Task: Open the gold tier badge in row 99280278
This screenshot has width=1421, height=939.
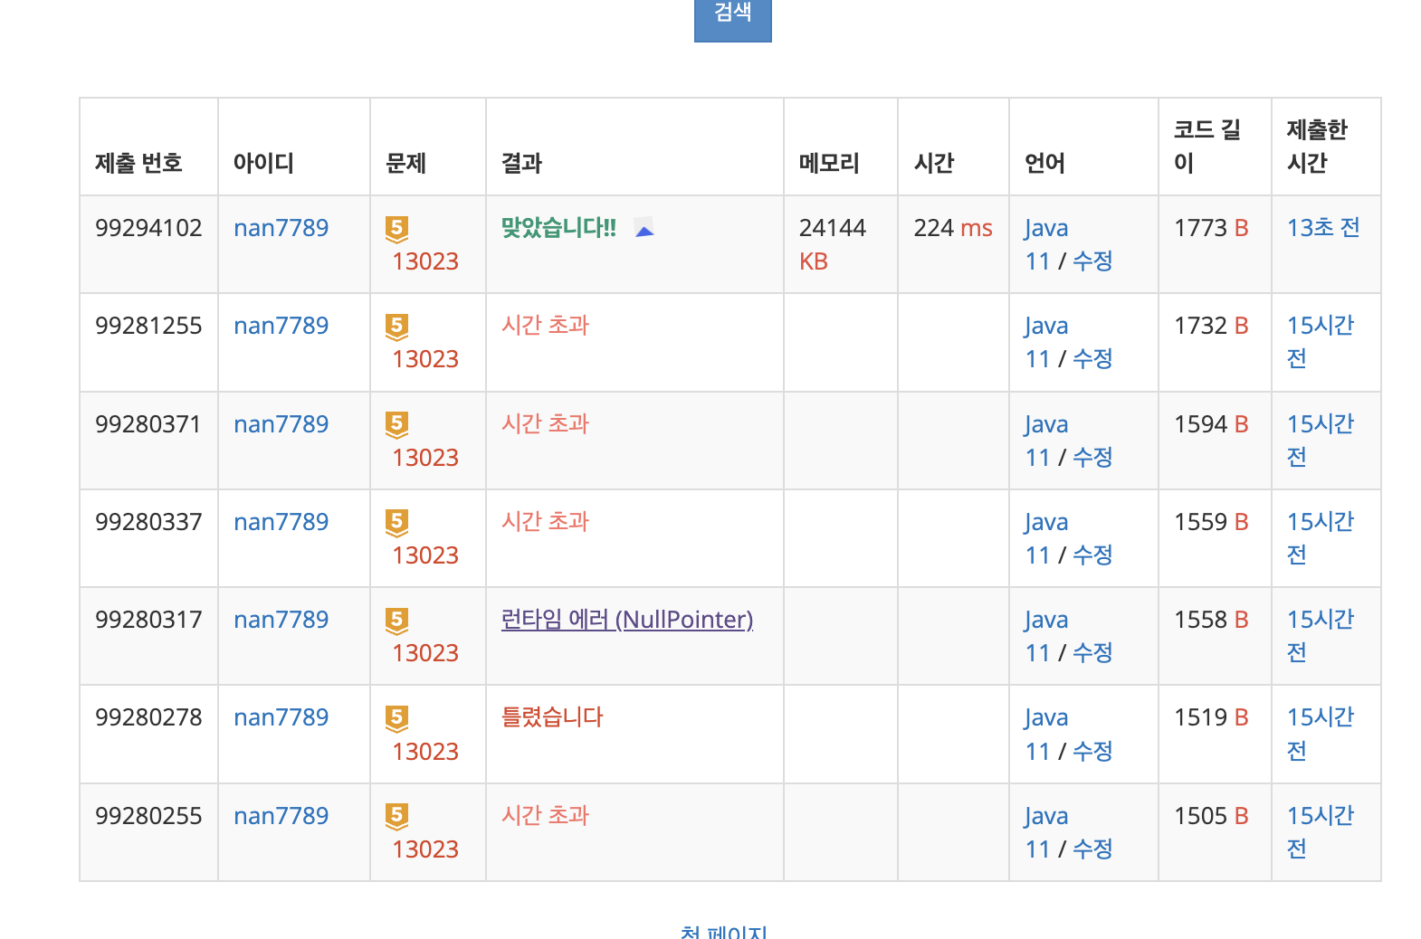Action: (396, 718)
